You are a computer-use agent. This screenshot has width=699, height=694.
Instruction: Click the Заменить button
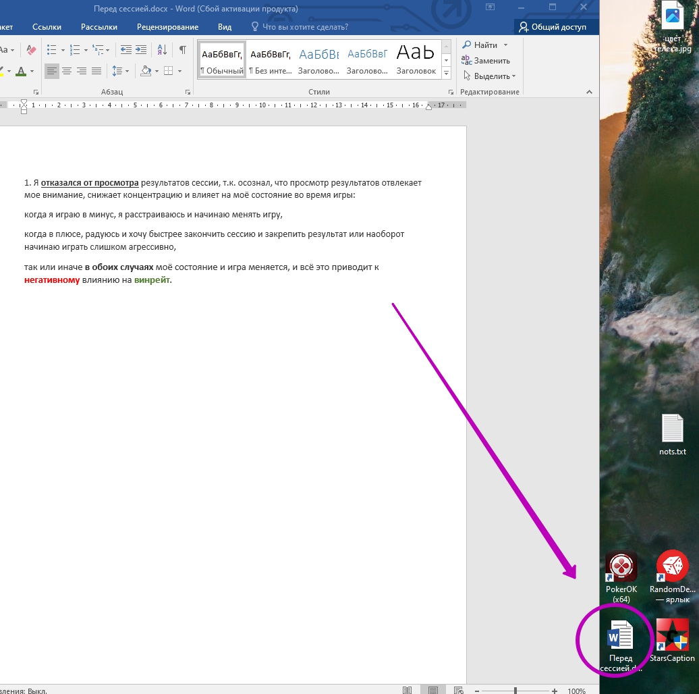486,61
